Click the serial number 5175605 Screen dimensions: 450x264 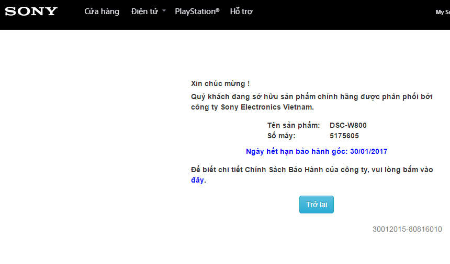(344, 136)
